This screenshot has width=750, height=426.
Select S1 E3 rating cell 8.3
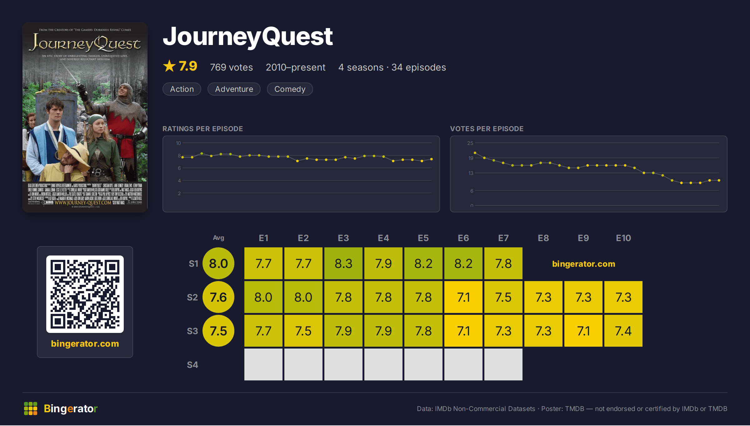click(343, 263)
